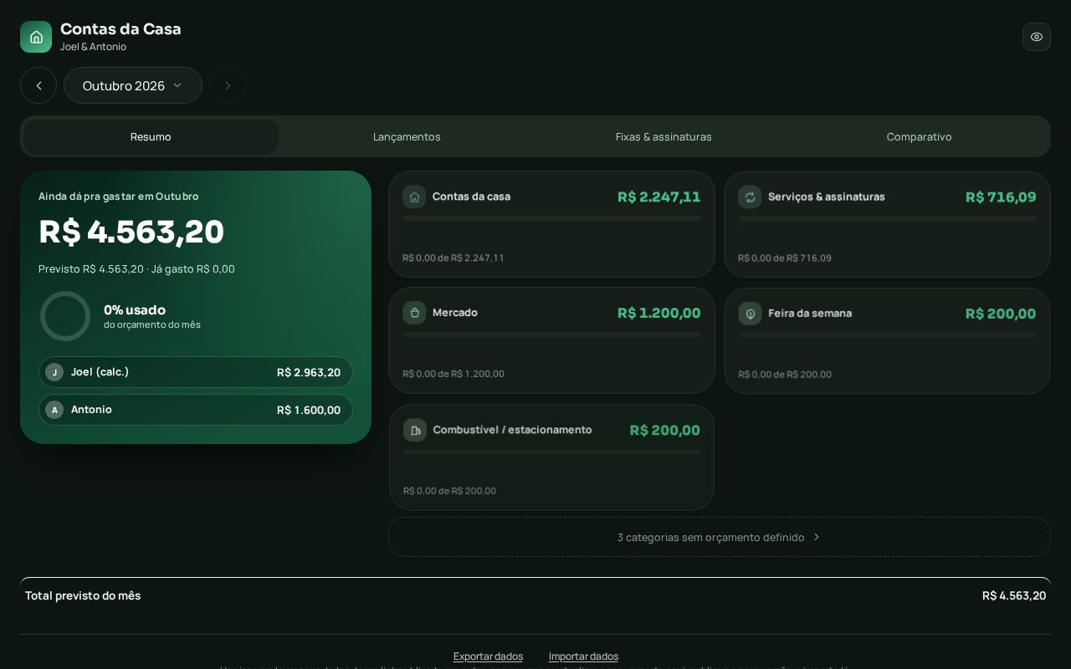Click the Total previsto do mês label
Image resolution: width=1071 pixels, height=669 pixels.
coord(83,595)
